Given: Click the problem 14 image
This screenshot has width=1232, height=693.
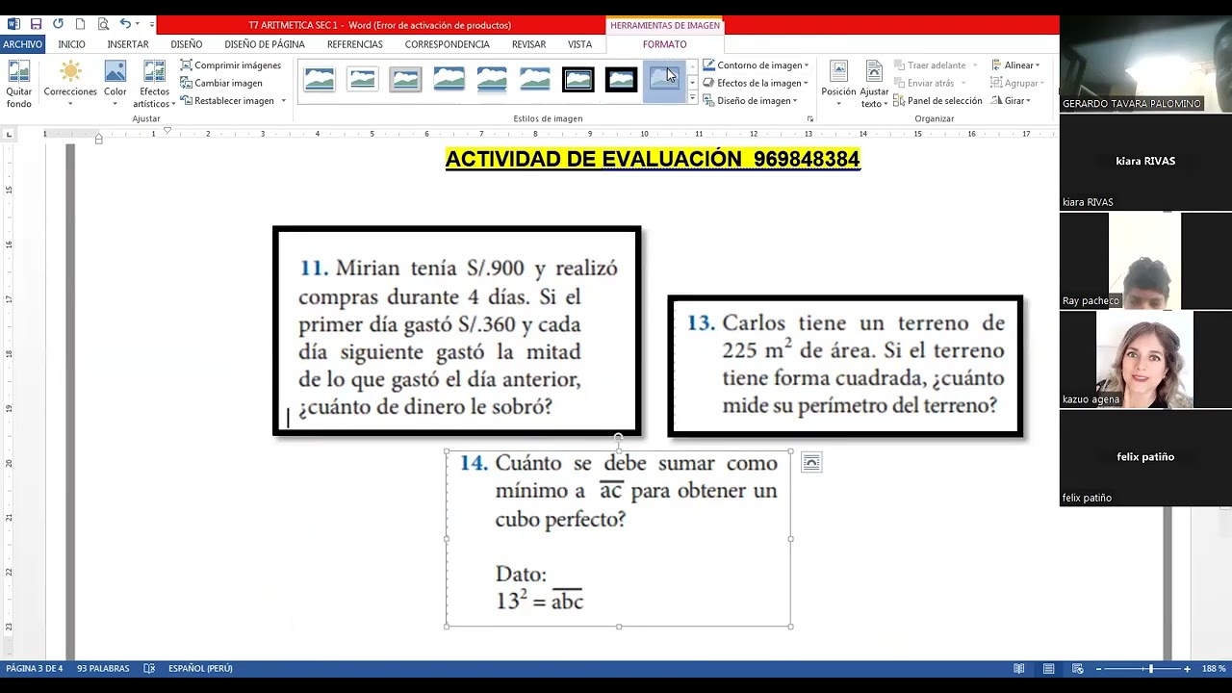Looking at the screenshot, I should click(618, 538).
